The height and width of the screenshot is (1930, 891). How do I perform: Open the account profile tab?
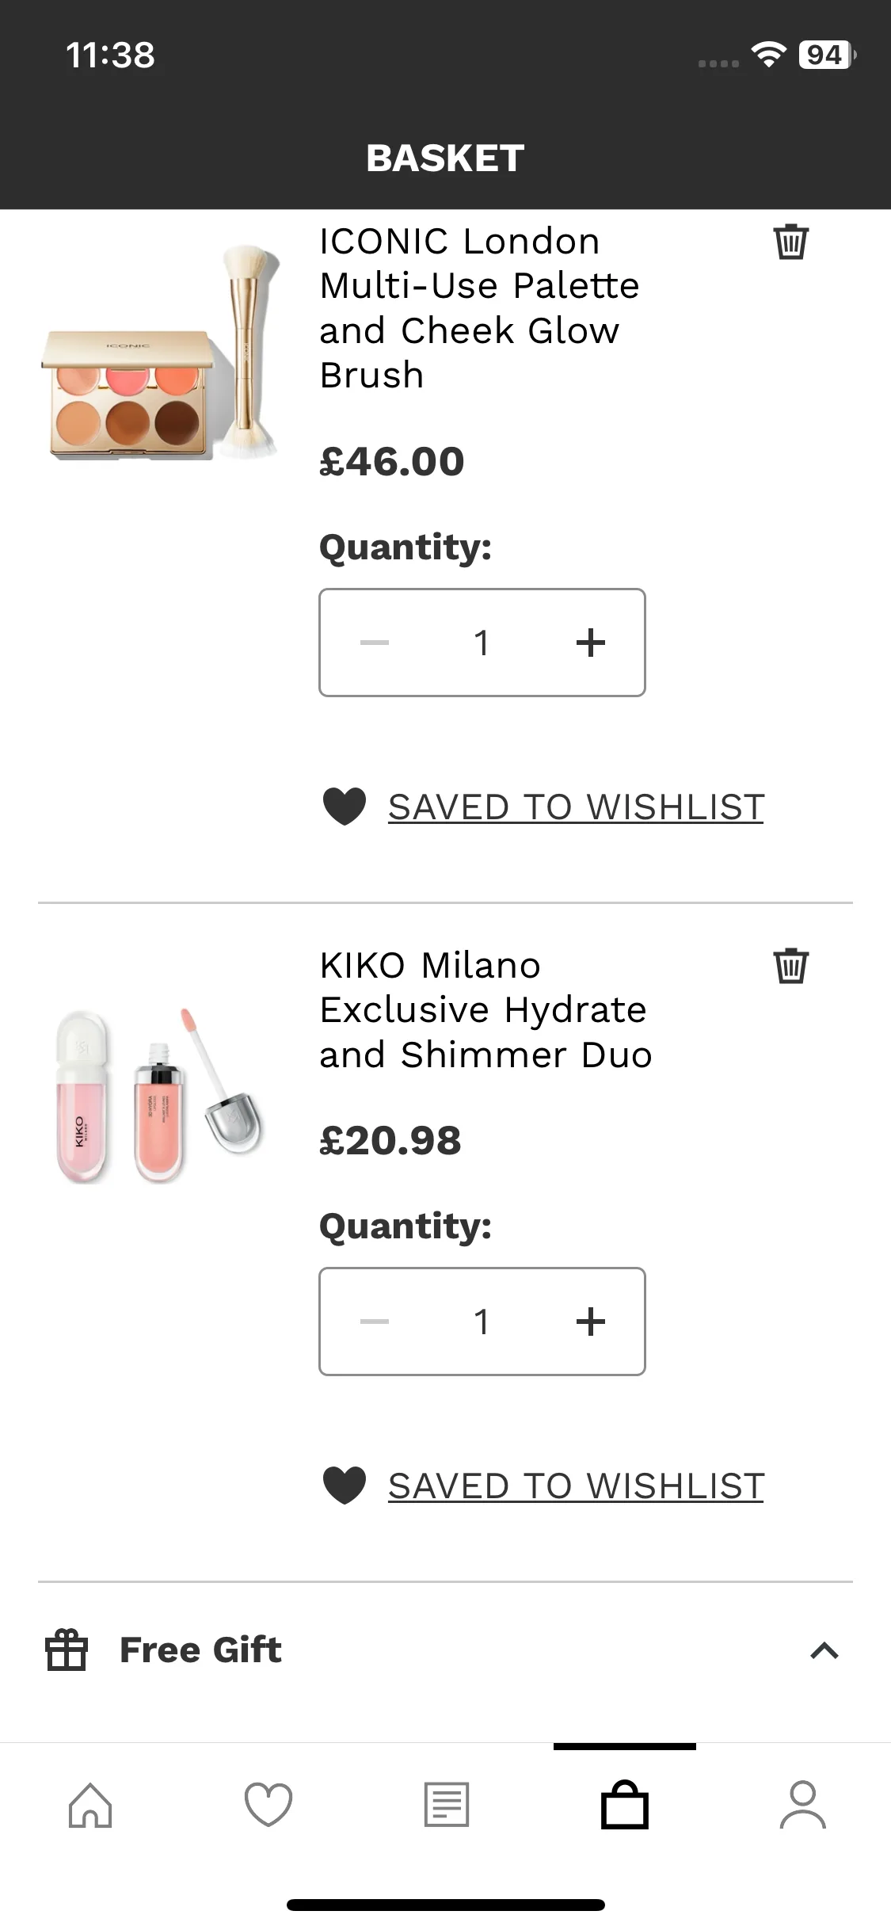tap(802, 1805)
